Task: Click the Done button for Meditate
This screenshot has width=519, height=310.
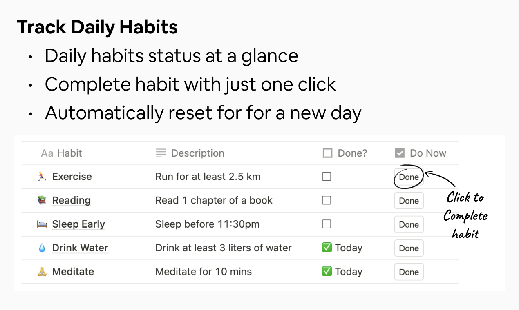Action: tap(409, 271)
